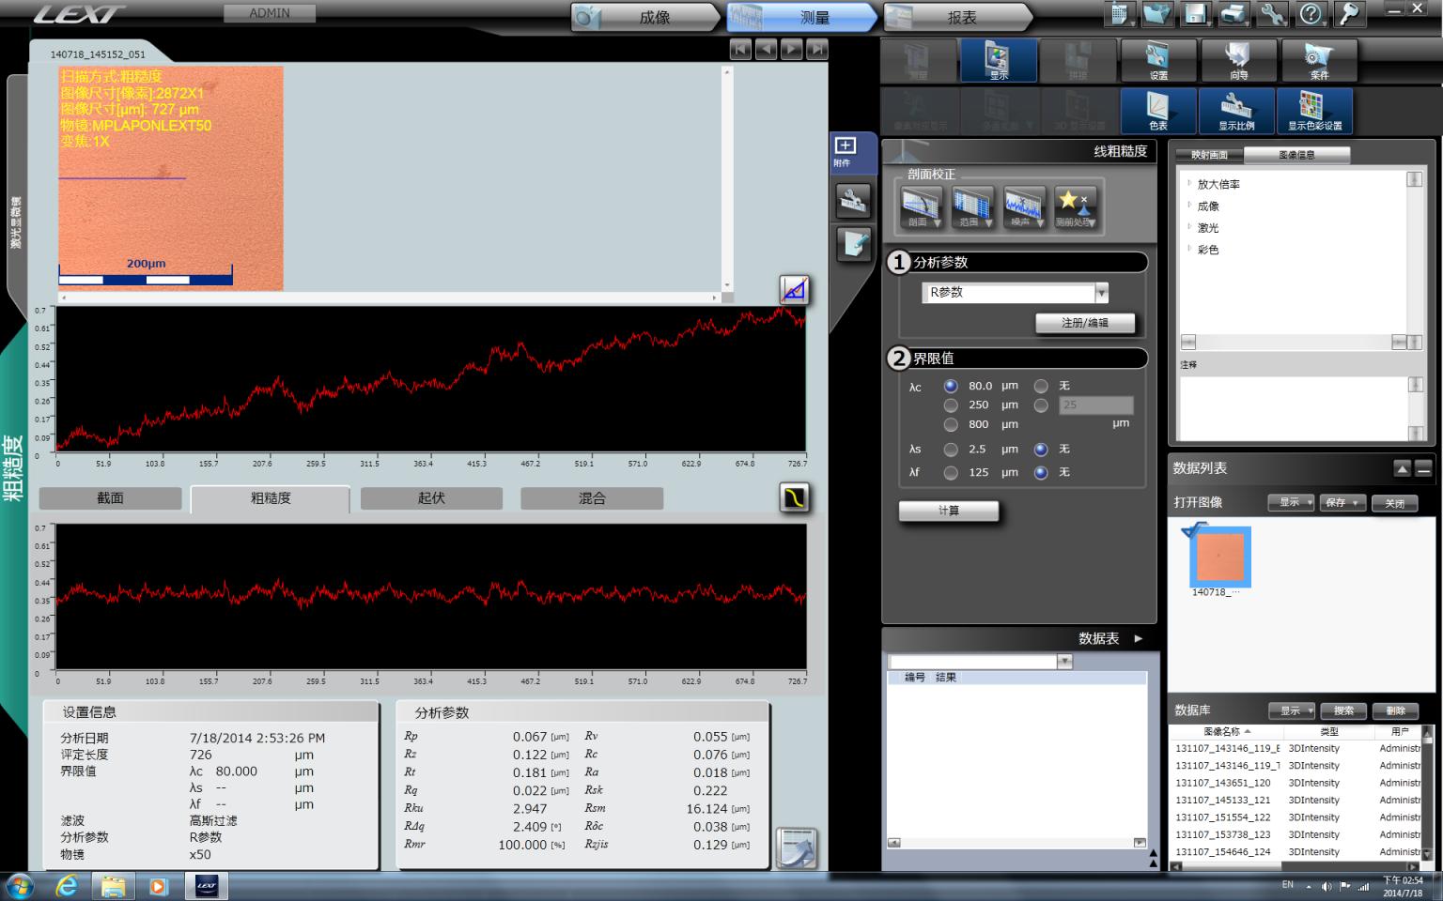Select λc 80.0 µm radio button
The width and height of the screenshot is (1443, 901).
pyautogui.click(x=951, y=386)
